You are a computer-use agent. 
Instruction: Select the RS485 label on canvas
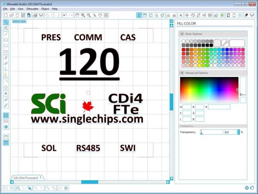(x=88, y=148)
